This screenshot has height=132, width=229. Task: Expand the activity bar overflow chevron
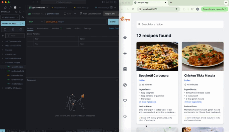(20, 7)
